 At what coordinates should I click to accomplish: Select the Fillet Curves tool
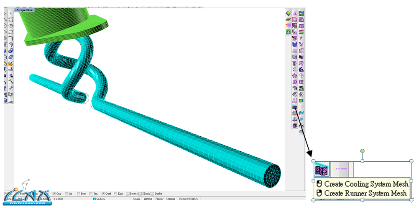pyautogui.click(x=11, y=38)
